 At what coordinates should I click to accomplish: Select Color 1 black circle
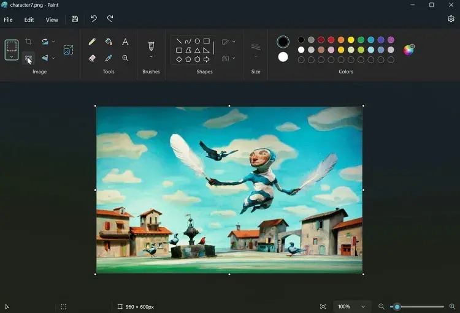[x=283, y=42]
